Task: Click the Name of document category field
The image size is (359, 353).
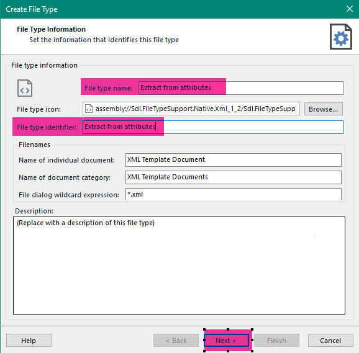Action: pos(234,177)
